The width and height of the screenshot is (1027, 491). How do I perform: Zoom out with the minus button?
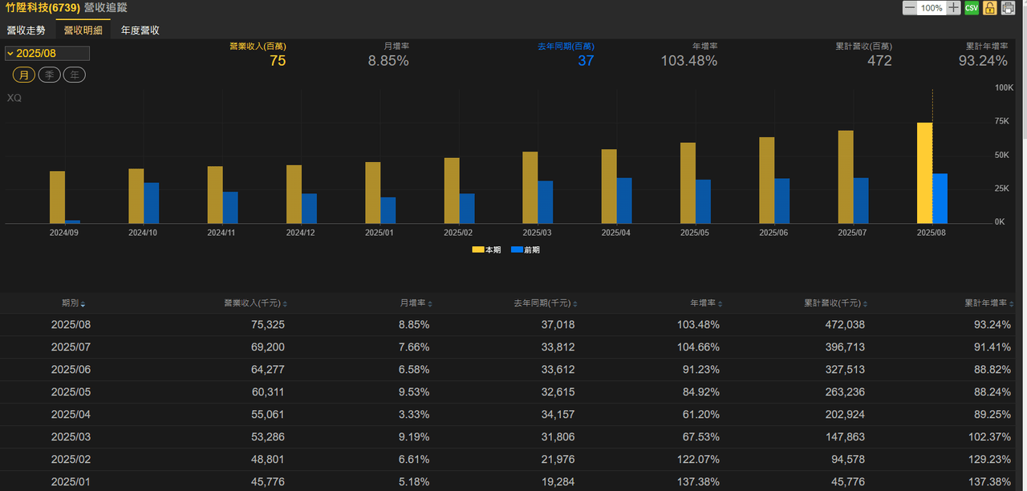point(909,8)
